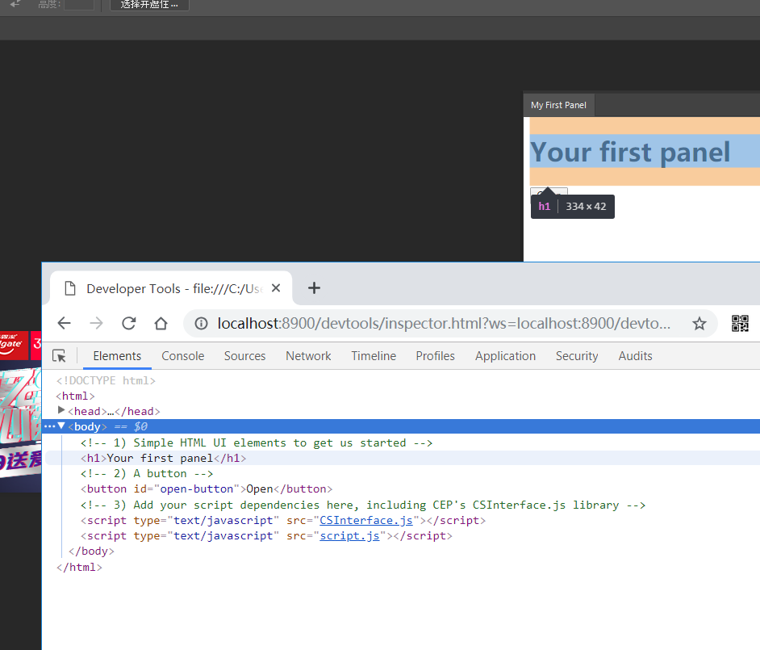Switch to the Elements tab
This screenshot has width=760, height=650.
pyautogui.click(x=117, y=356)
